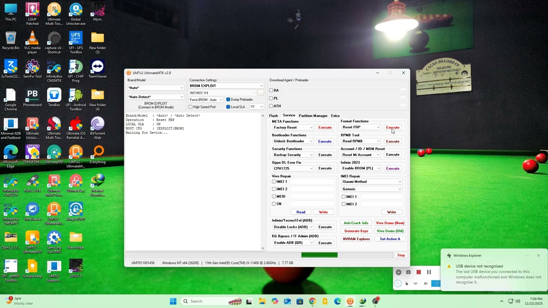Check Vivo Repair MEID checkbox
548x308 pixels.
pos(274,196)
